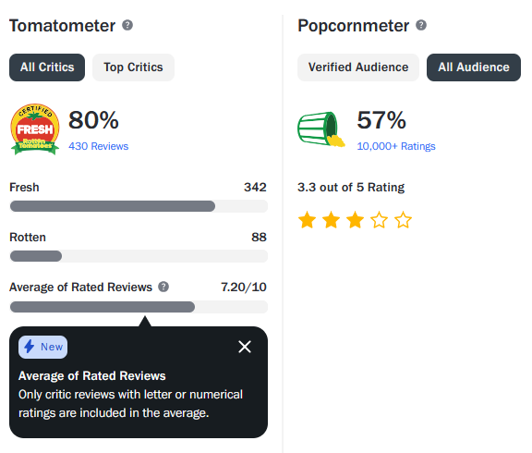Click the fifth empty star rating
The image size is (532, 453).
click(403, 220)
